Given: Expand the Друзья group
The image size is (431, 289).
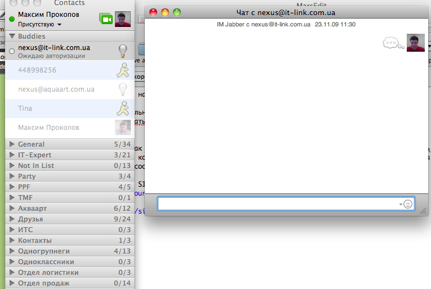Looking at the screenshot, I should point(12,219).
